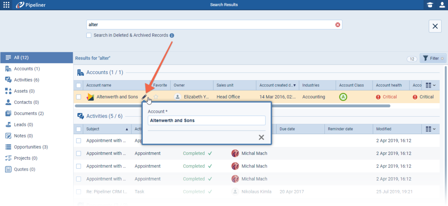Open Accounts table column chooser dropdown
Image resolution: width=448 pixels, height=206 pixels.
click(x=430, y=85)
